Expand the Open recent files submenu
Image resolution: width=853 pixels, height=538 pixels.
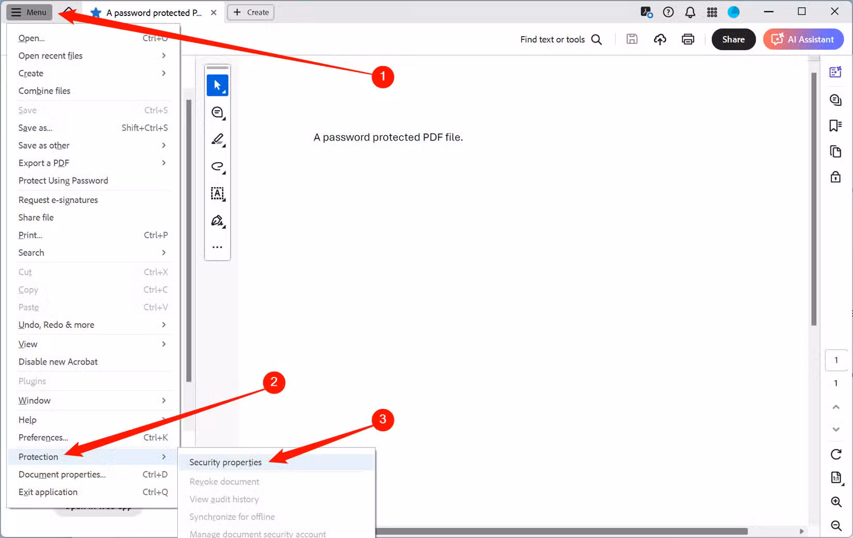point(50,55)
